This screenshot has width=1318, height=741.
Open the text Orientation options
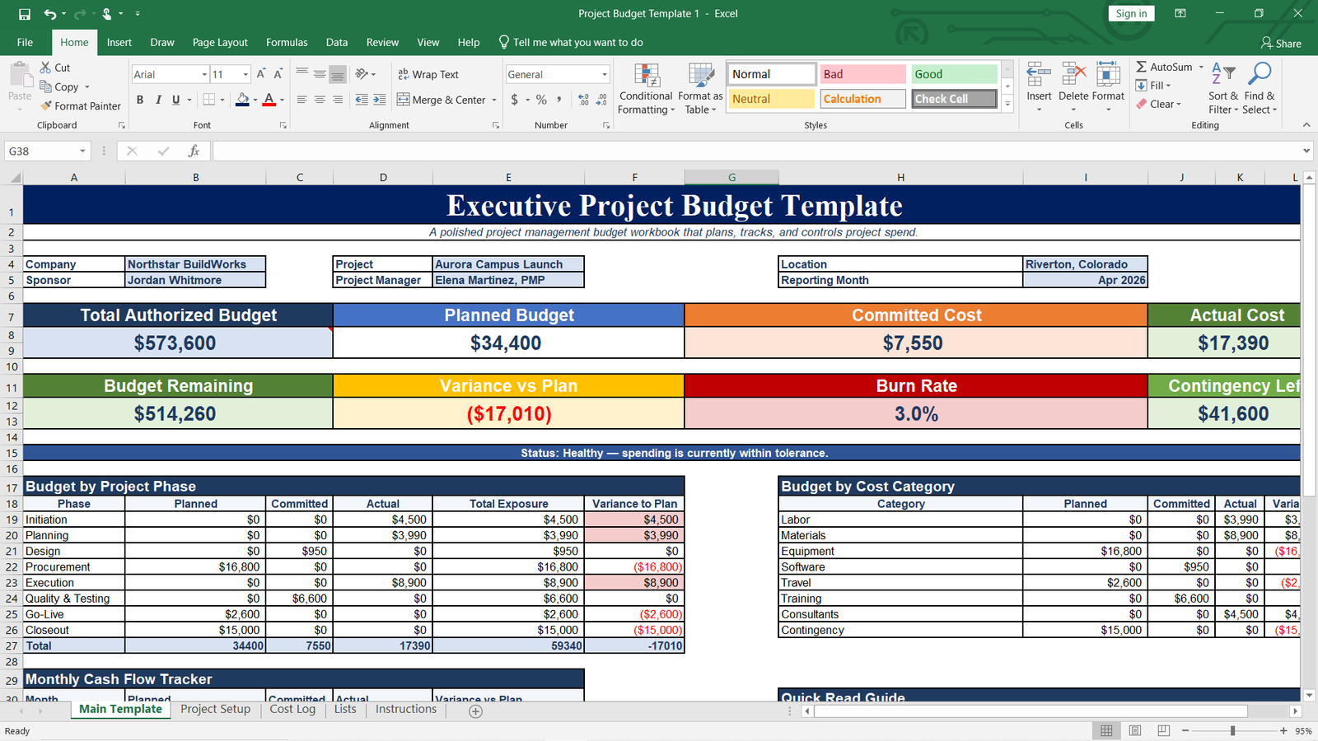click(x=365, y=74)
